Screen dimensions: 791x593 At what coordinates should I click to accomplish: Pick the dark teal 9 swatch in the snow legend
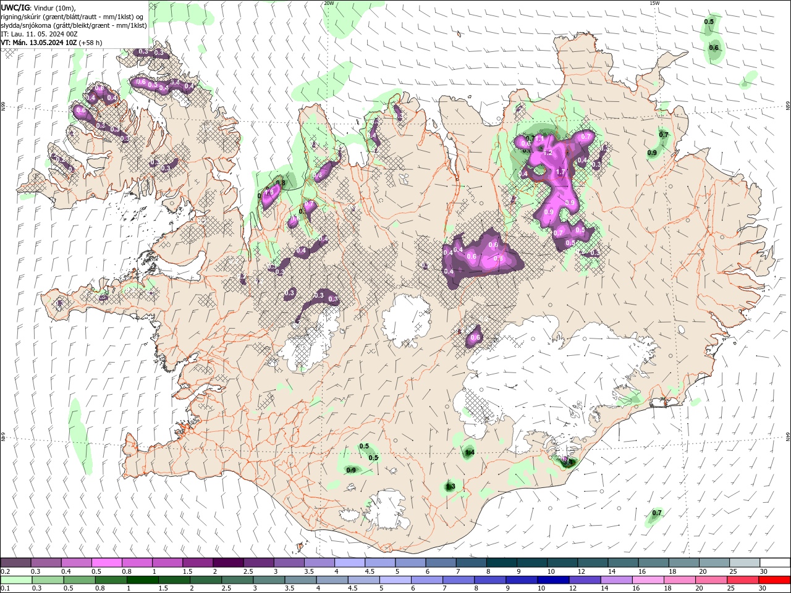532,563
